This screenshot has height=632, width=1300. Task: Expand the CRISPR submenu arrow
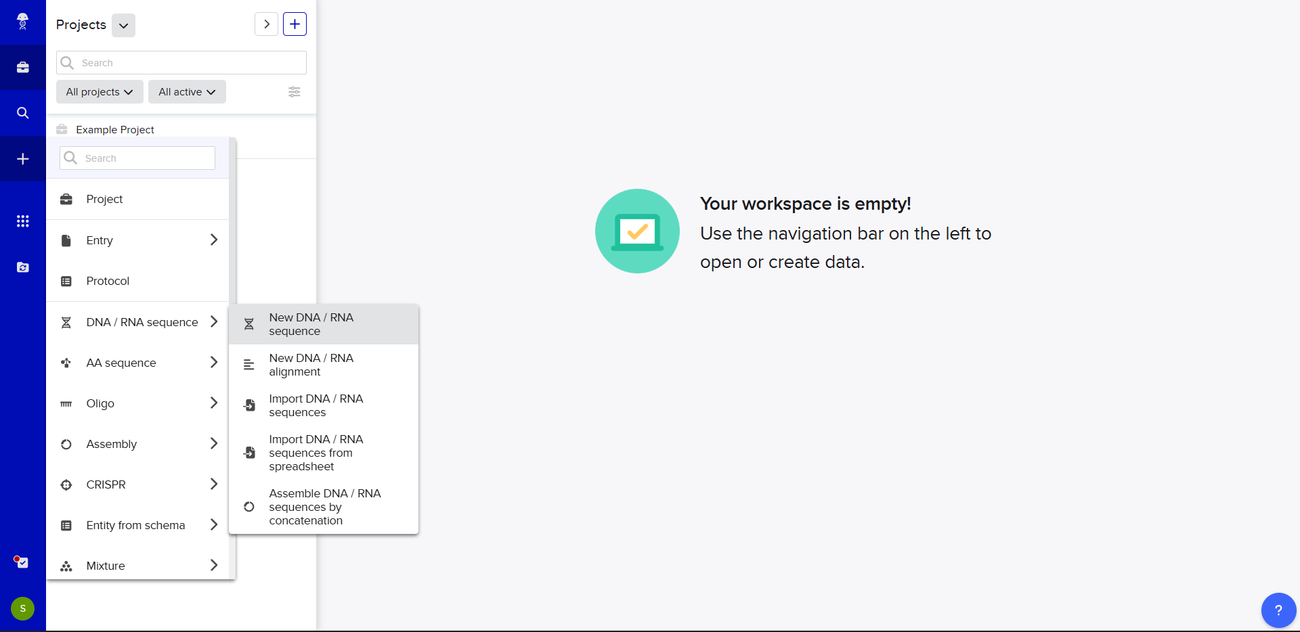point(213,484)
